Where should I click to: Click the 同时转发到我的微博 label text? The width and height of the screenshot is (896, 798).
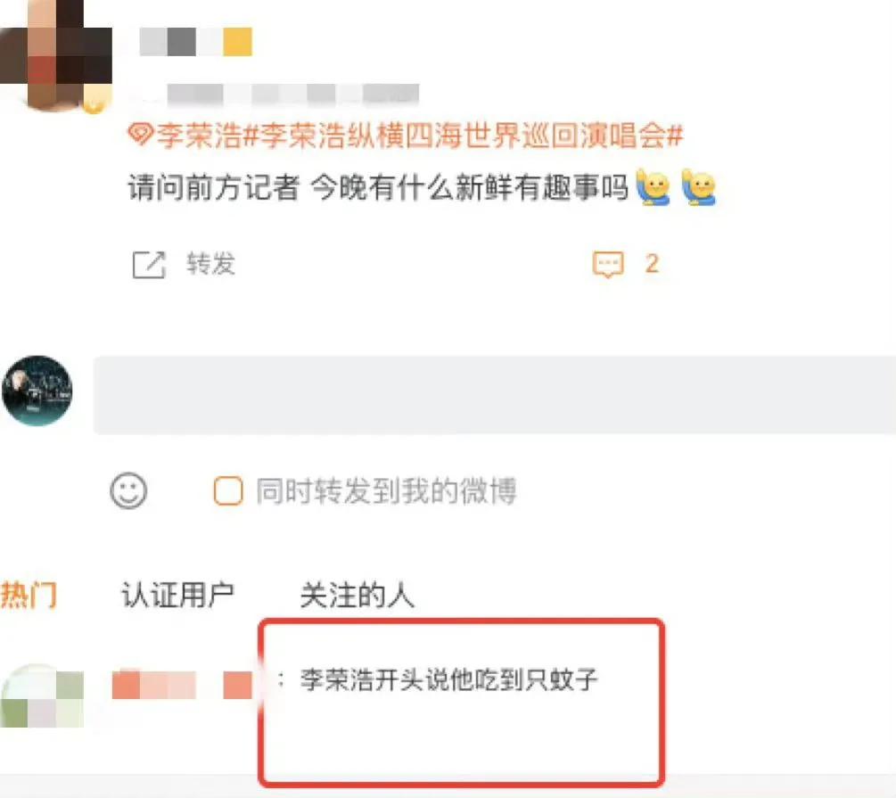coord(386,491)
